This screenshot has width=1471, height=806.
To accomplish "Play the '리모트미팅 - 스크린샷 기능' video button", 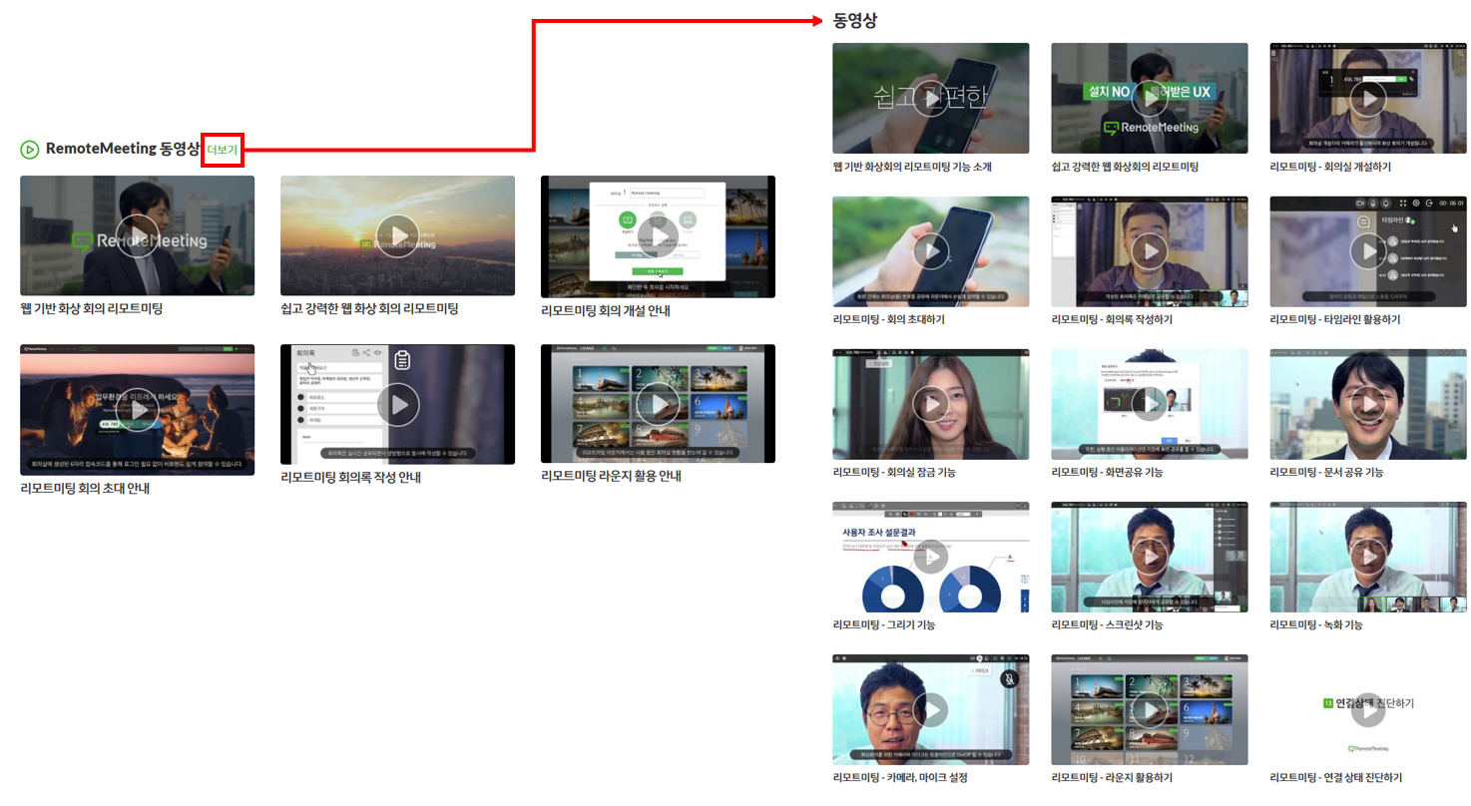I will [x=1150, y=557].
